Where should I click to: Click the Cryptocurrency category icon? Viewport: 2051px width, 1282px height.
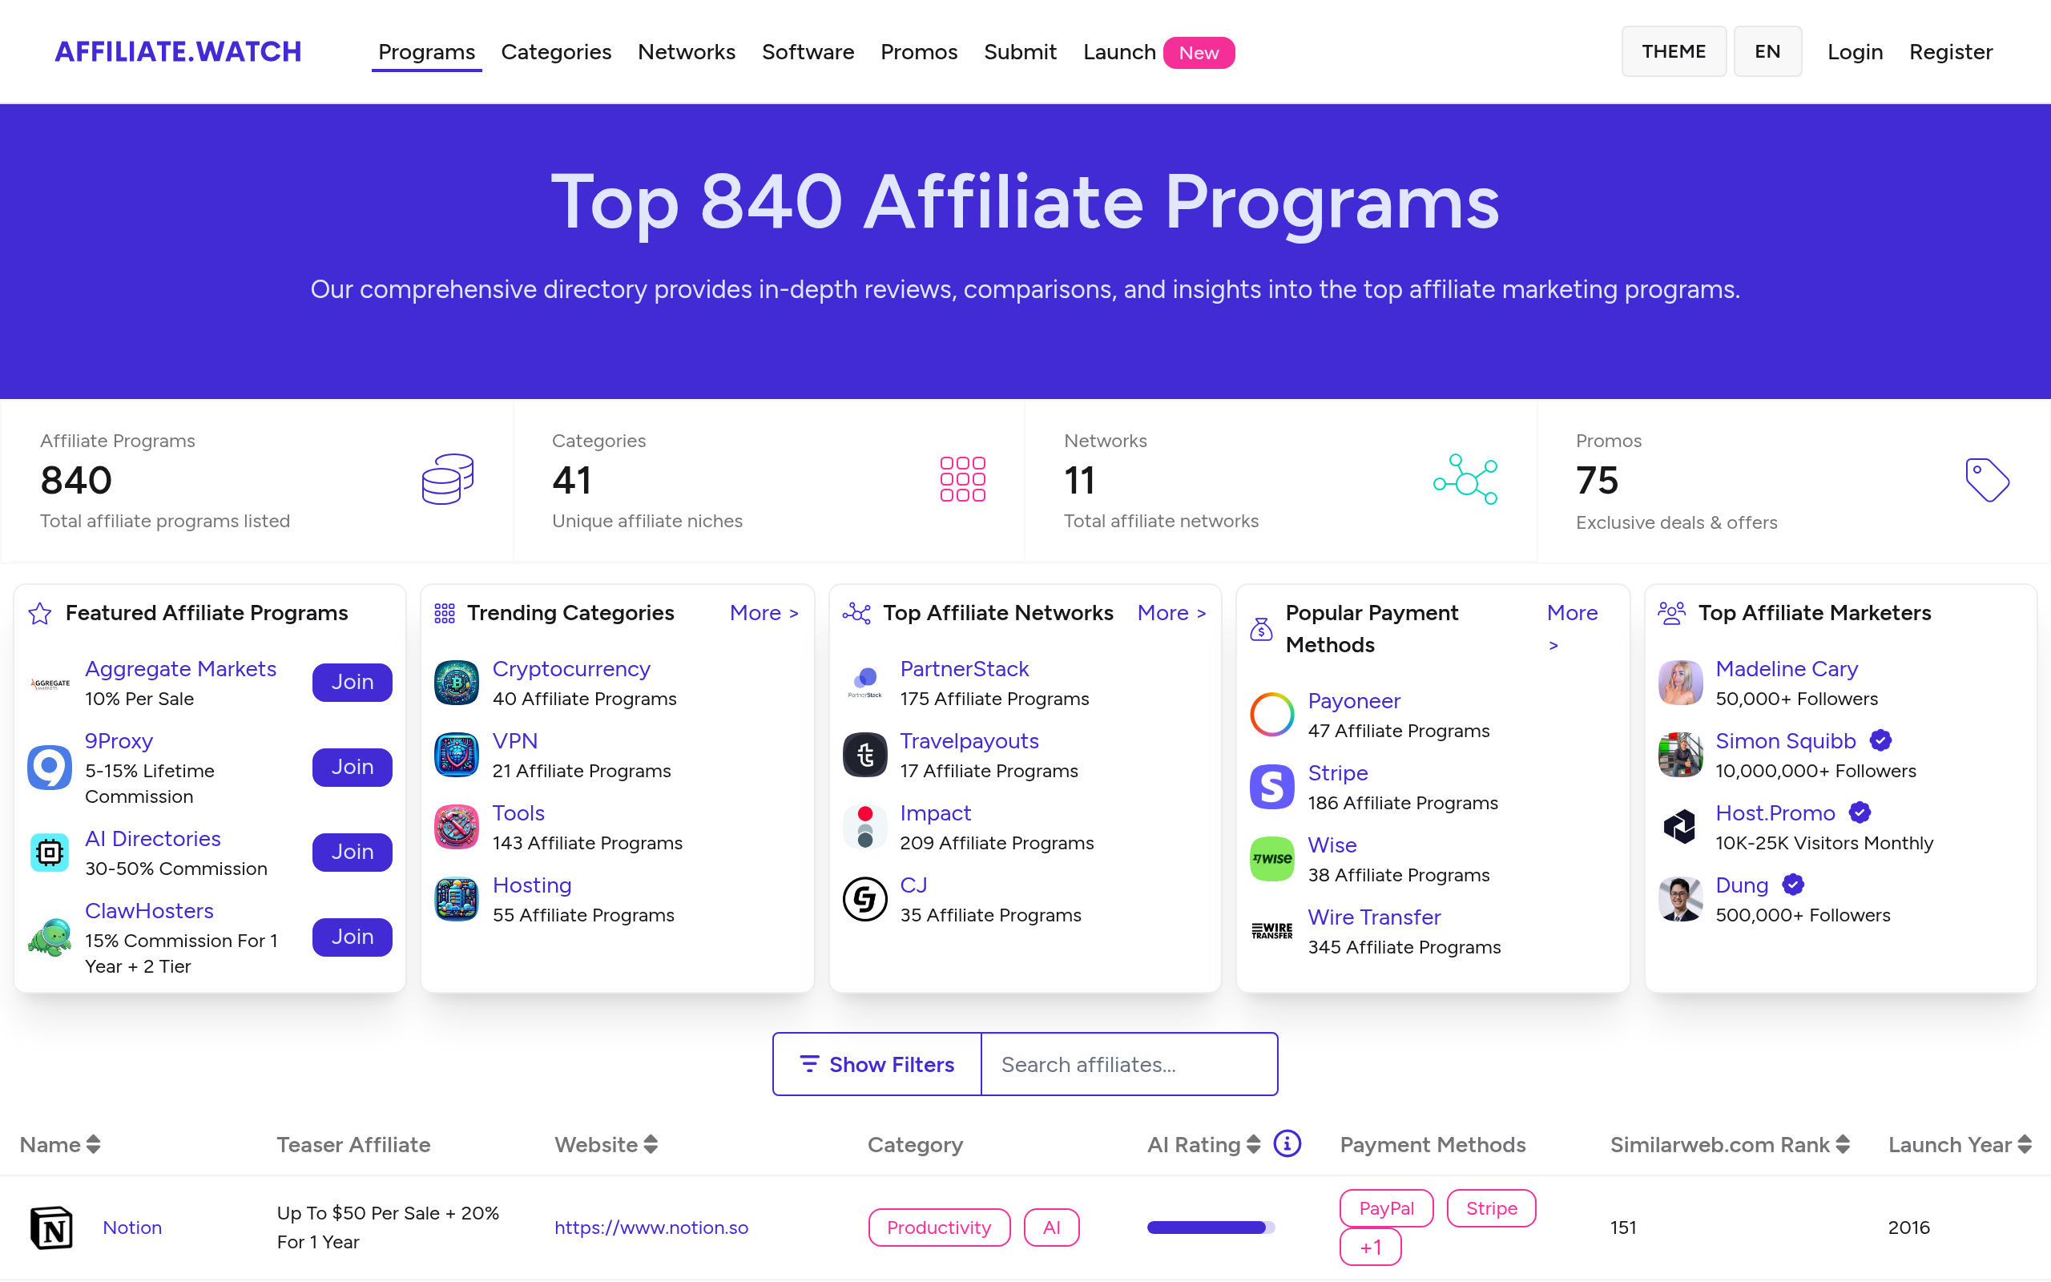(456, 682)
